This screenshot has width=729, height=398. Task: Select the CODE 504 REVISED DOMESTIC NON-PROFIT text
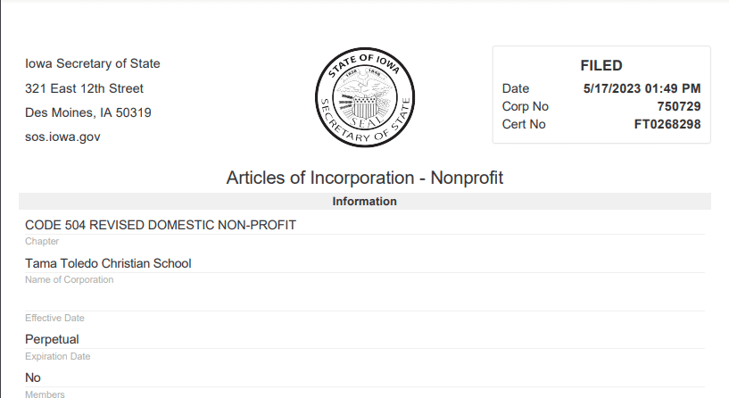pyautogui.click(x=161, y=225)
